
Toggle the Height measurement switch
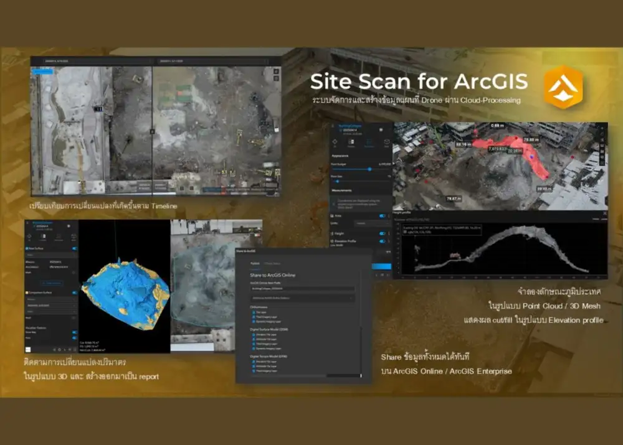383,233
